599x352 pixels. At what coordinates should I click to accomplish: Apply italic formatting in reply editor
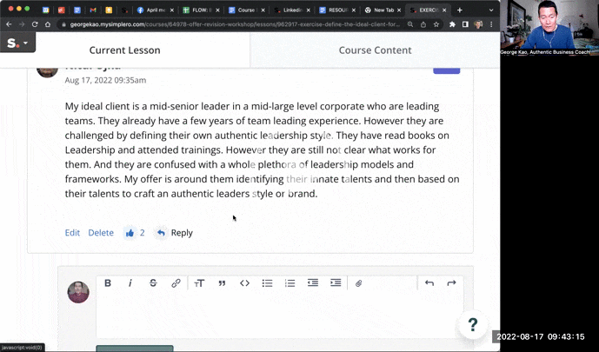[x=130, y=283]
